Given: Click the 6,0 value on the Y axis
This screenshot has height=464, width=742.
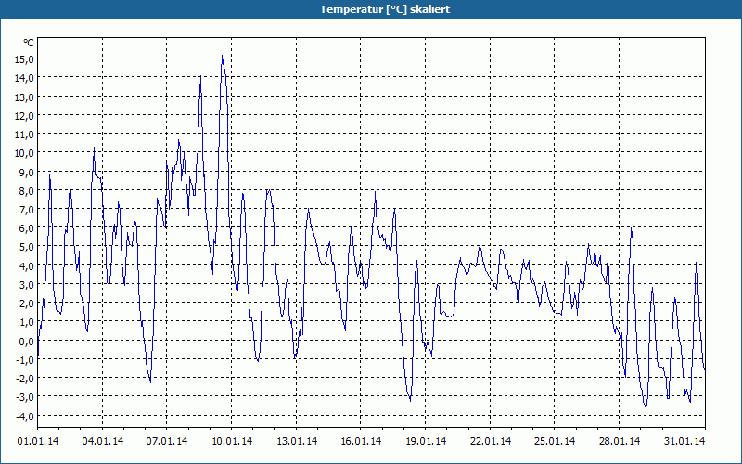Looking at the screenshot, I should (27, 227).
